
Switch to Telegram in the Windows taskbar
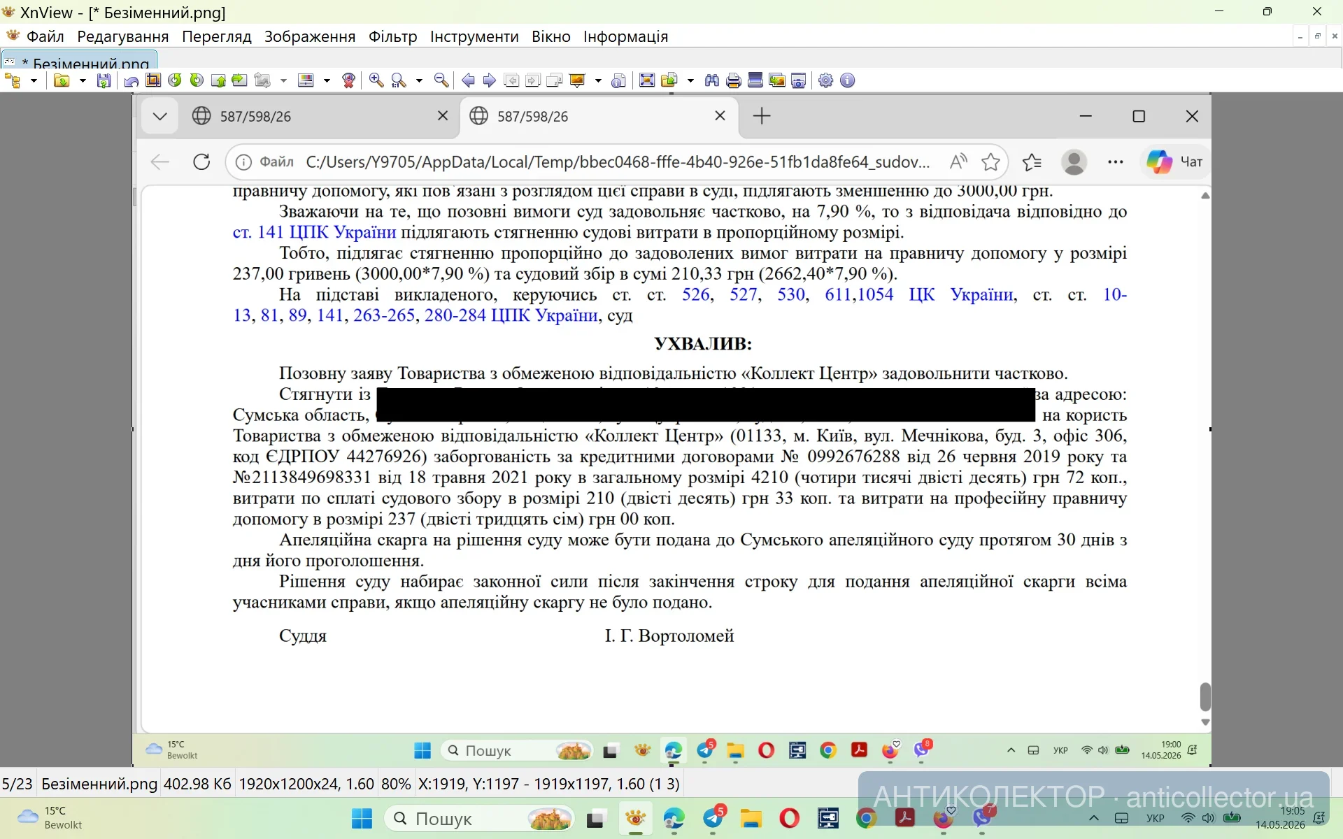pyautogui.click(x=713, y=818)
